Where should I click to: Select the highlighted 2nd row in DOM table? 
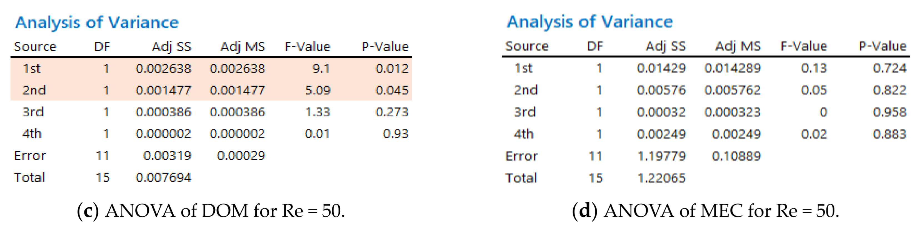click(x=211, y=90)
